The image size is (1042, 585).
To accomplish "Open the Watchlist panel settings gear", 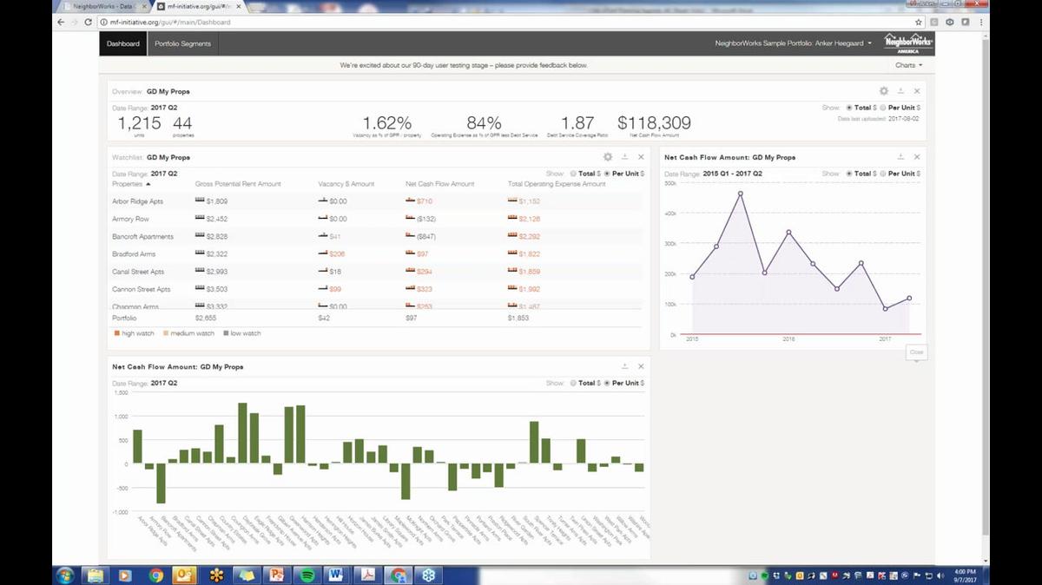I will (608, 157).
